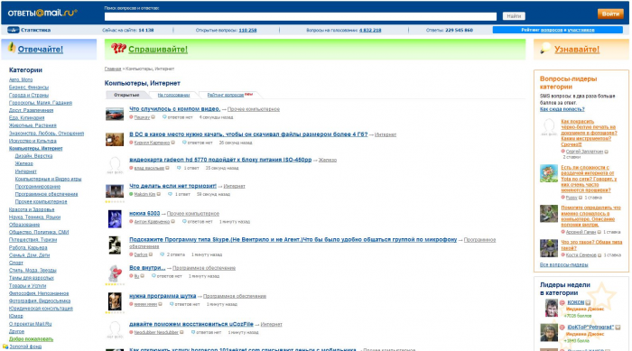Click the Золотой фонд icon in categories

click(x=5, y=346)
